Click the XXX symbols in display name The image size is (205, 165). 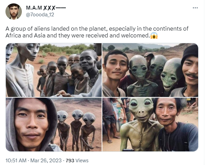(49, 8)
